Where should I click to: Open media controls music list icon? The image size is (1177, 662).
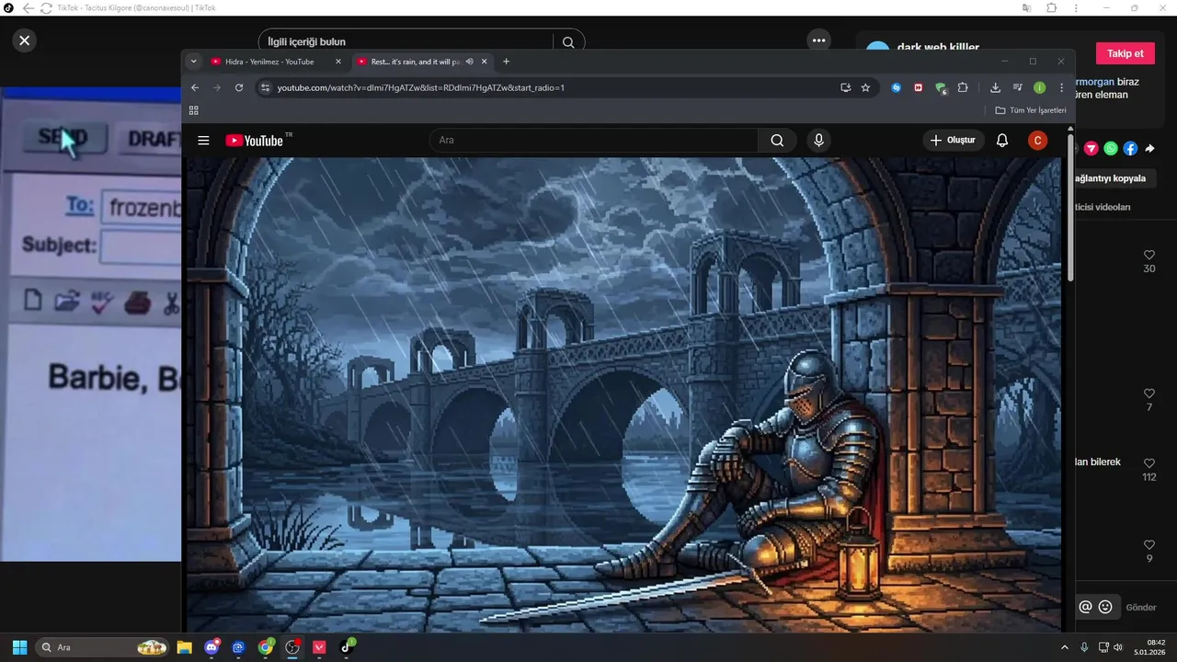click(1017, 87)
